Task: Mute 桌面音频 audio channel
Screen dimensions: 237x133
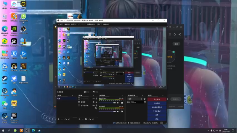Action: click(x=118, y=111)
